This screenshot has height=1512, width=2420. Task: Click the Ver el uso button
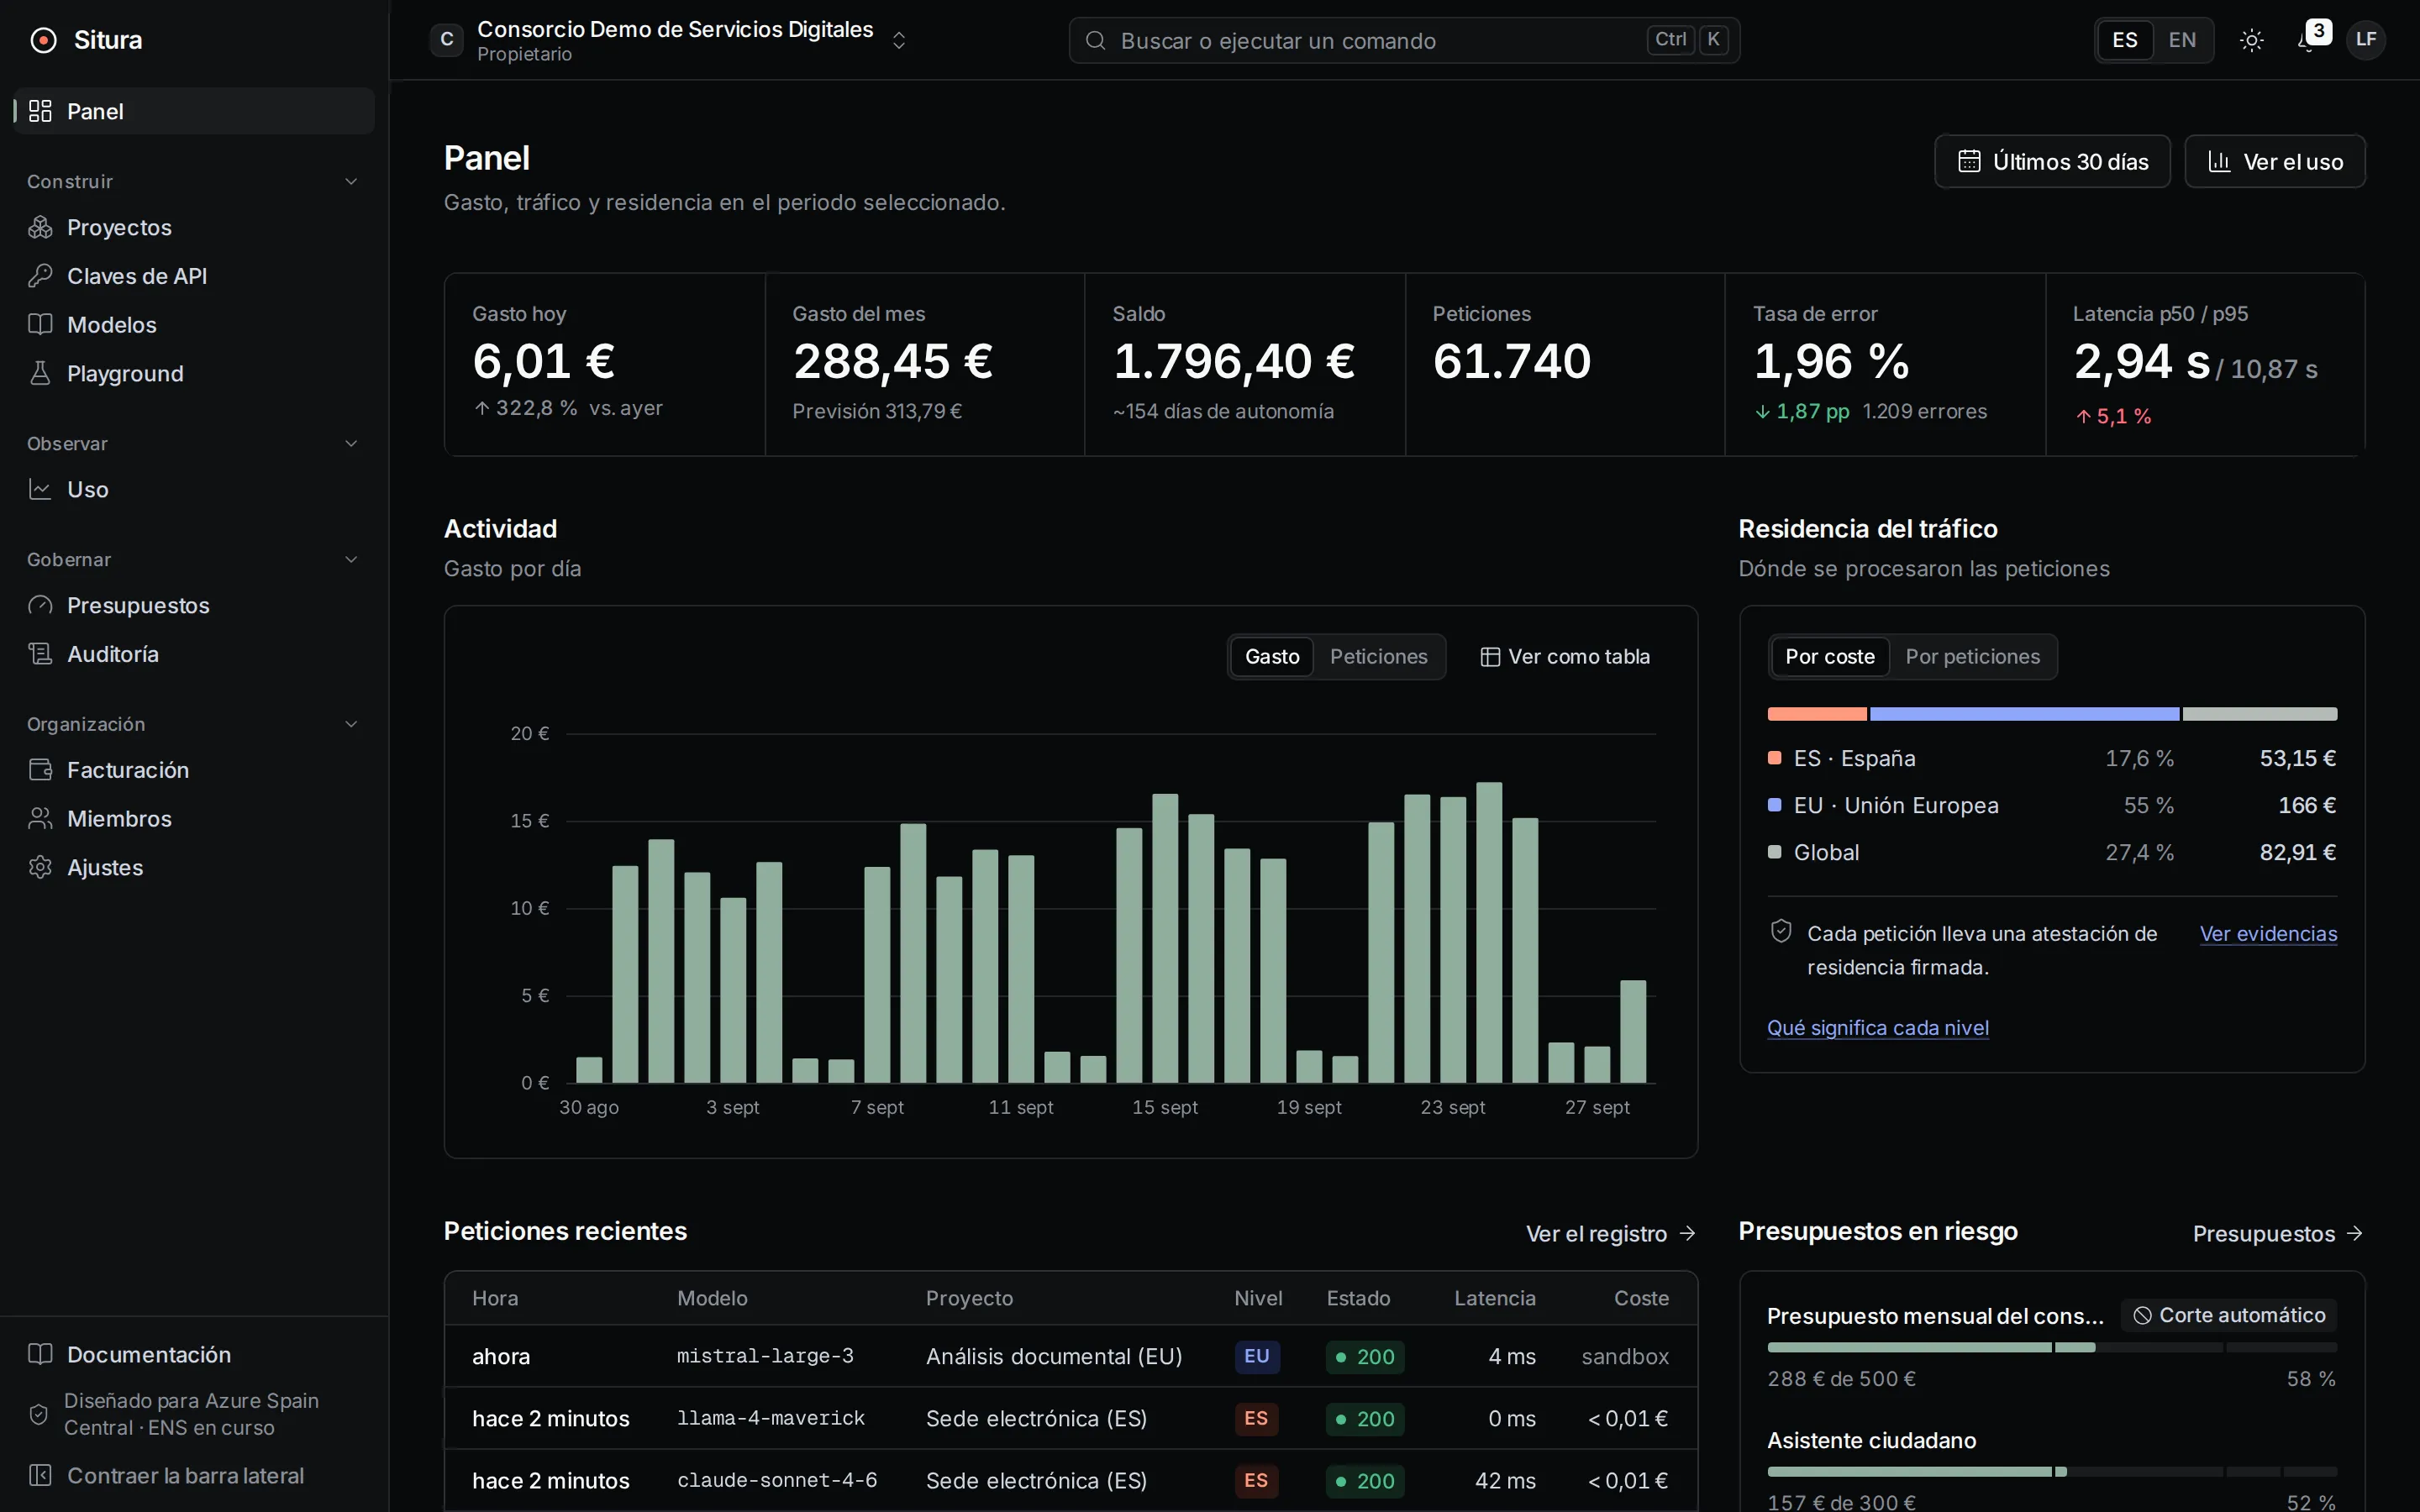click(2275, 161)
